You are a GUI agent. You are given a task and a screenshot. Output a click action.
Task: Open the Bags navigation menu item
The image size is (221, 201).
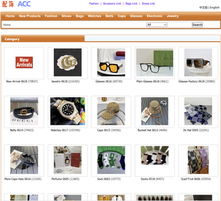(x=80, y=16)
